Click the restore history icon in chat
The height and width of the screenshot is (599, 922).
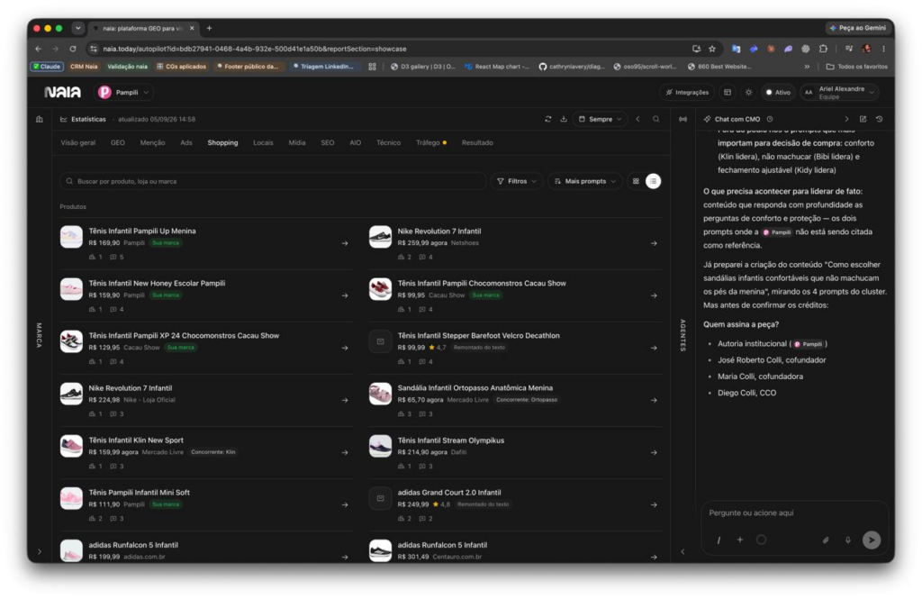[879, 119]
